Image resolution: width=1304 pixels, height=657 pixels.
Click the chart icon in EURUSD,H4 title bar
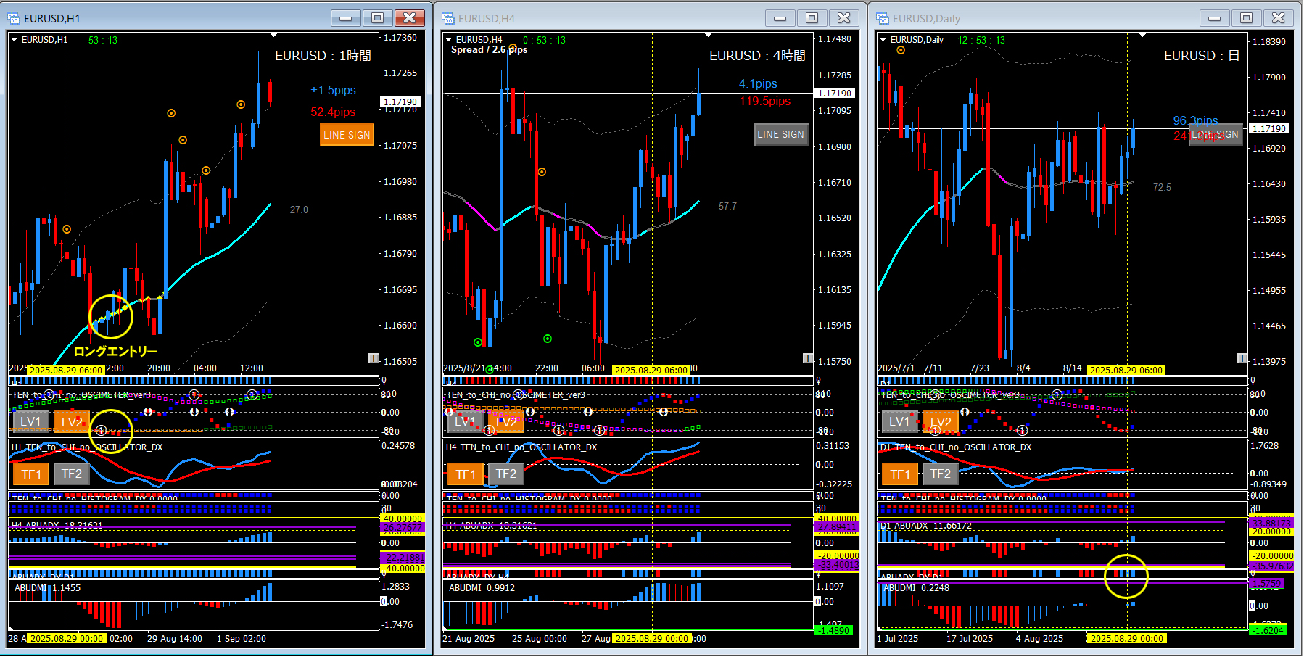(448, 18)
